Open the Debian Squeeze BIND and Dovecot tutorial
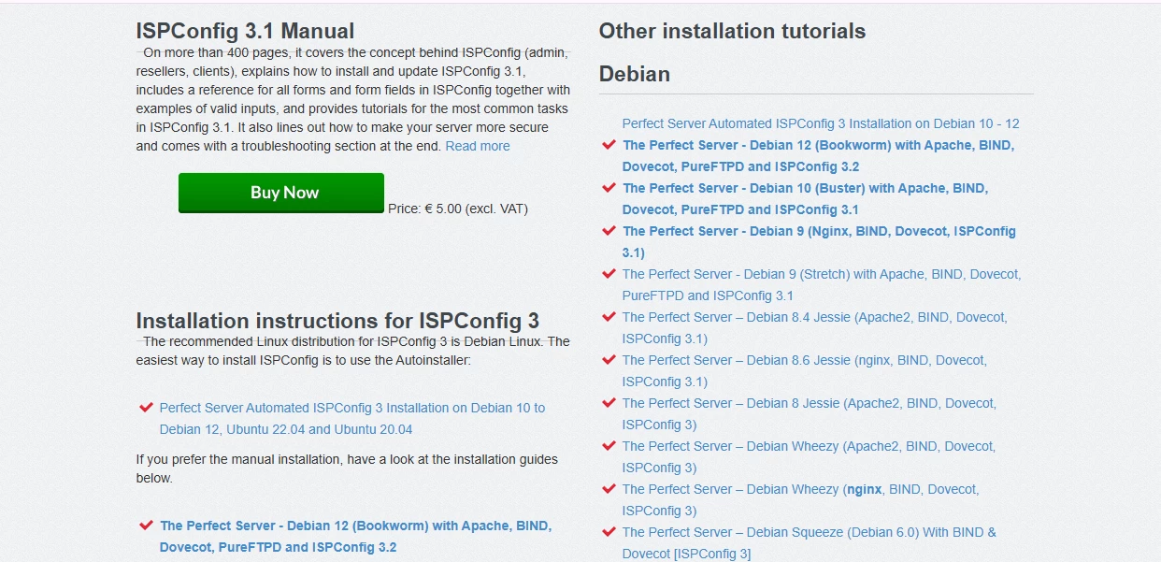 [809, 542]
